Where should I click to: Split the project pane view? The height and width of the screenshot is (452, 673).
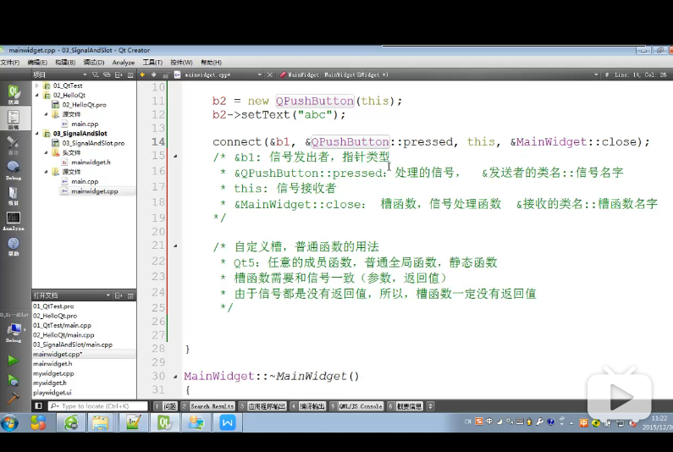pyautogui.click(x=119, y=74)
